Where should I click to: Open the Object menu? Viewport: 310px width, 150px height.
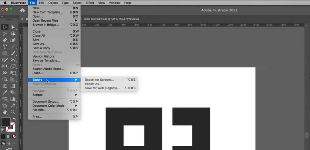(53, 3)
